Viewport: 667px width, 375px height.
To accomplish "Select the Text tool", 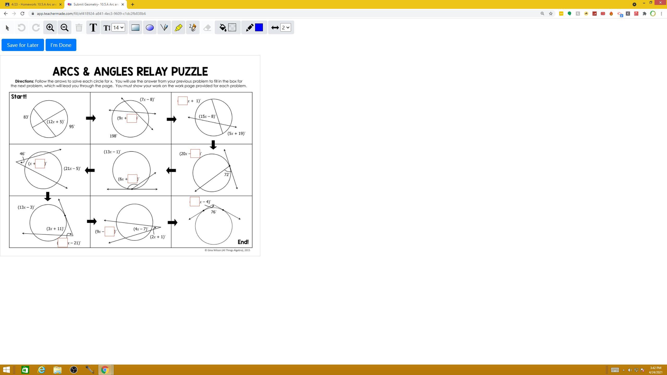I will (x=93, y=28).
